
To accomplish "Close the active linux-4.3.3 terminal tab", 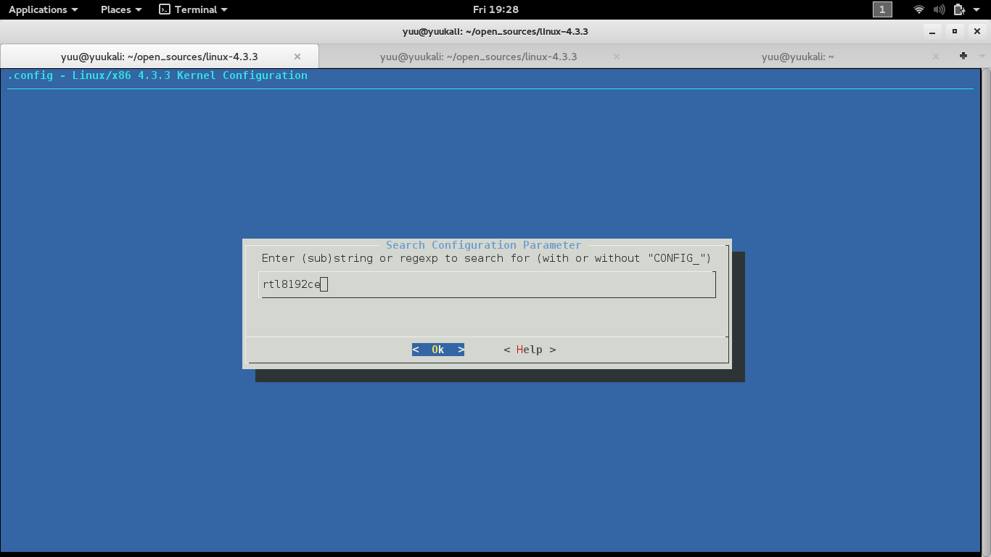I will [x=297, y=57].
